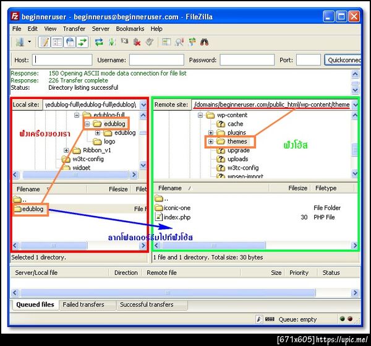
Task: Click the FileZilla logo in title bar
Action: click(x=15, y=17)
